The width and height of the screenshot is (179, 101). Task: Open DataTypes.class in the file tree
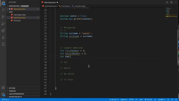tap(20, 15)
